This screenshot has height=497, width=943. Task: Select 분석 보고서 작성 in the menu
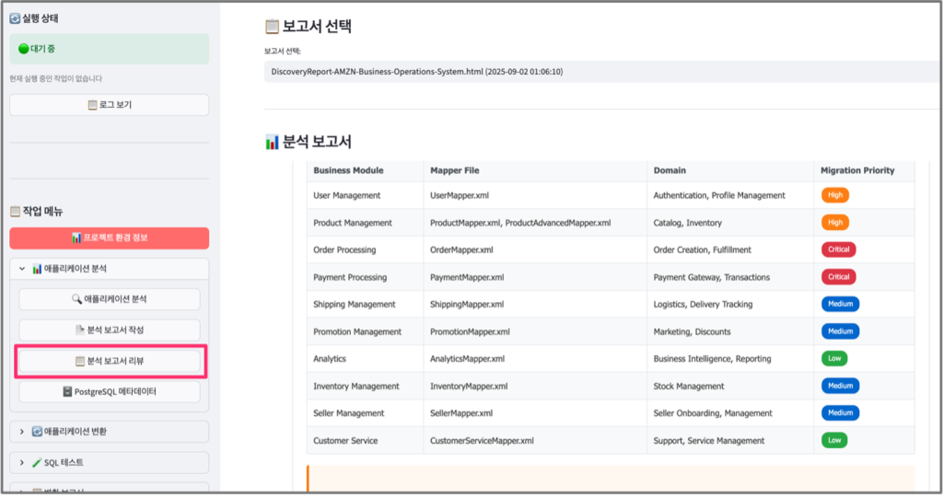[x=109, y=330]
